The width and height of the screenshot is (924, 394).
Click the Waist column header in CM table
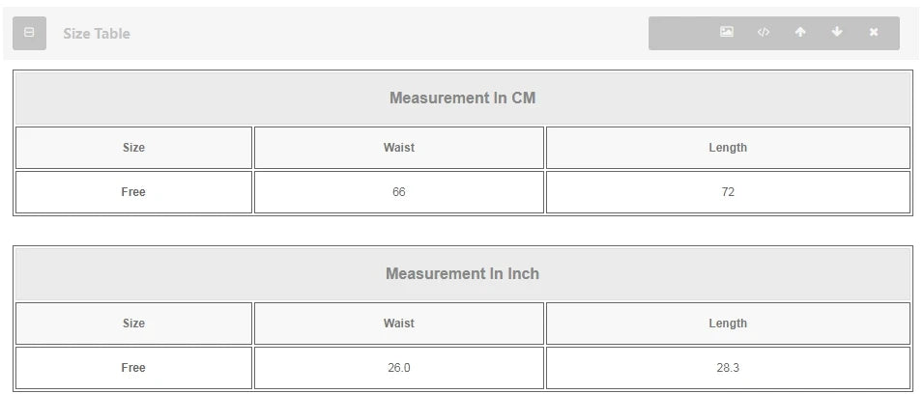(399, 148)
